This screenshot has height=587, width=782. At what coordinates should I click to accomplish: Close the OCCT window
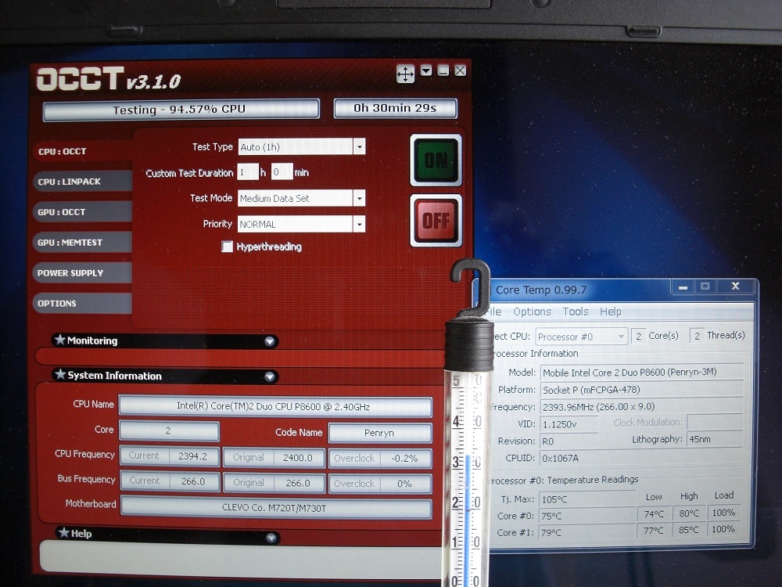pos(461,70)
